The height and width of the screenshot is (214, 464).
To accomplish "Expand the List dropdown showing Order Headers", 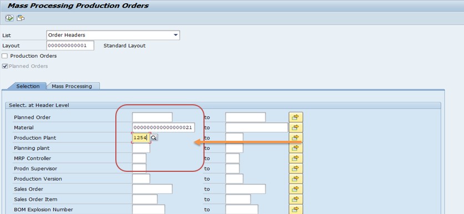I will point(176,35).
